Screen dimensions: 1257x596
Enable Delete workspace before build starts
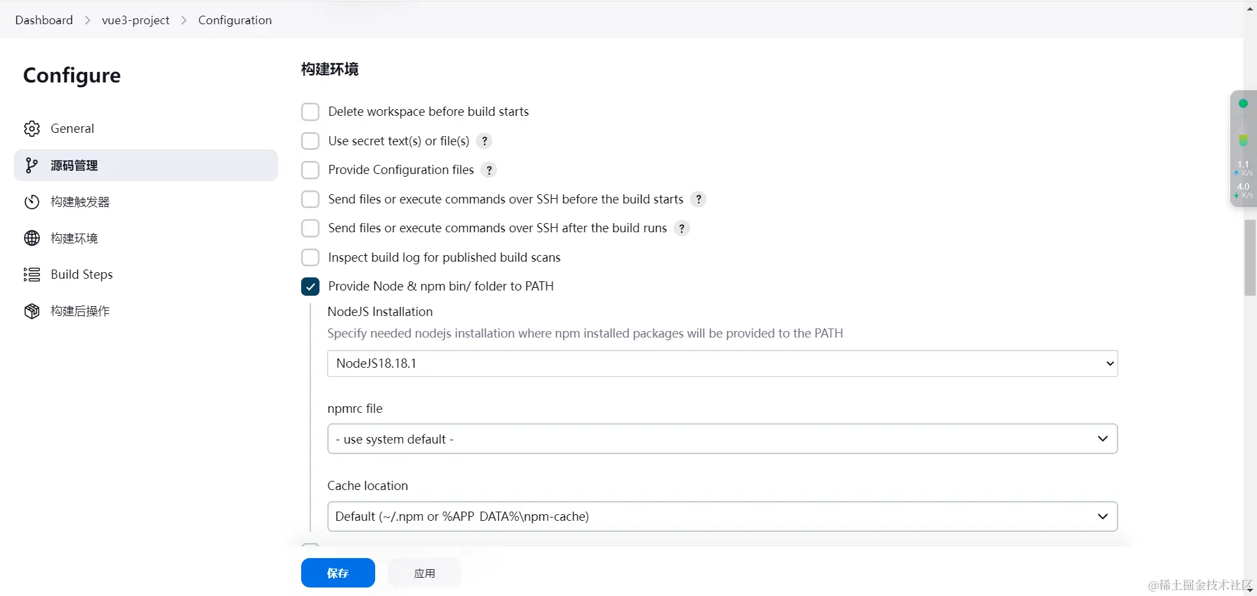pos(310,112)
